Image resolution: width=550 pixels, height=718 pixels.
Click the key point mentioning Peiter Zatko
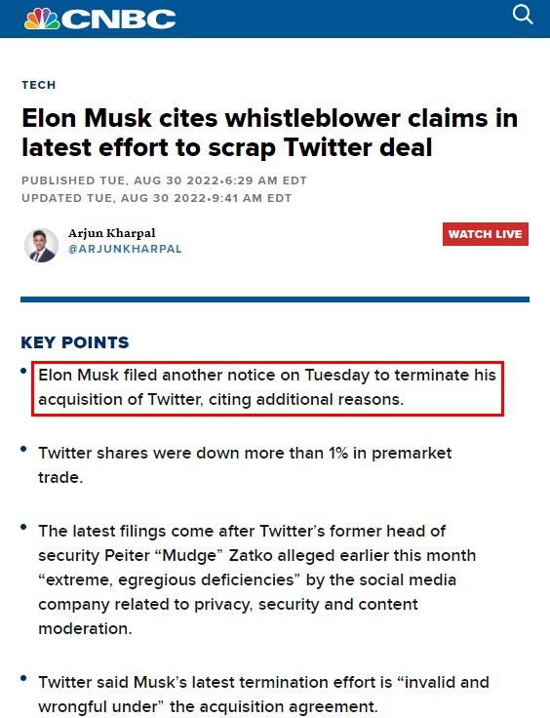(x=256, y=579)
